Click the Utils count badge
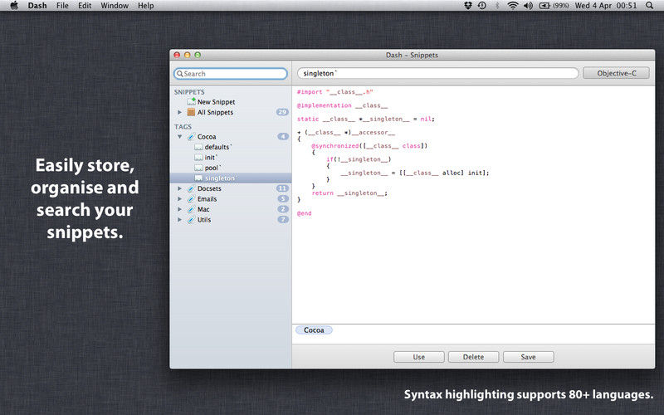Viewport: 664px width, 415px height. [283, 220]
